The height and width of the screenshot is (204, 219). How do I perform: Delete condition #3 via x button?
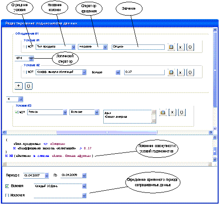point(172,112)
